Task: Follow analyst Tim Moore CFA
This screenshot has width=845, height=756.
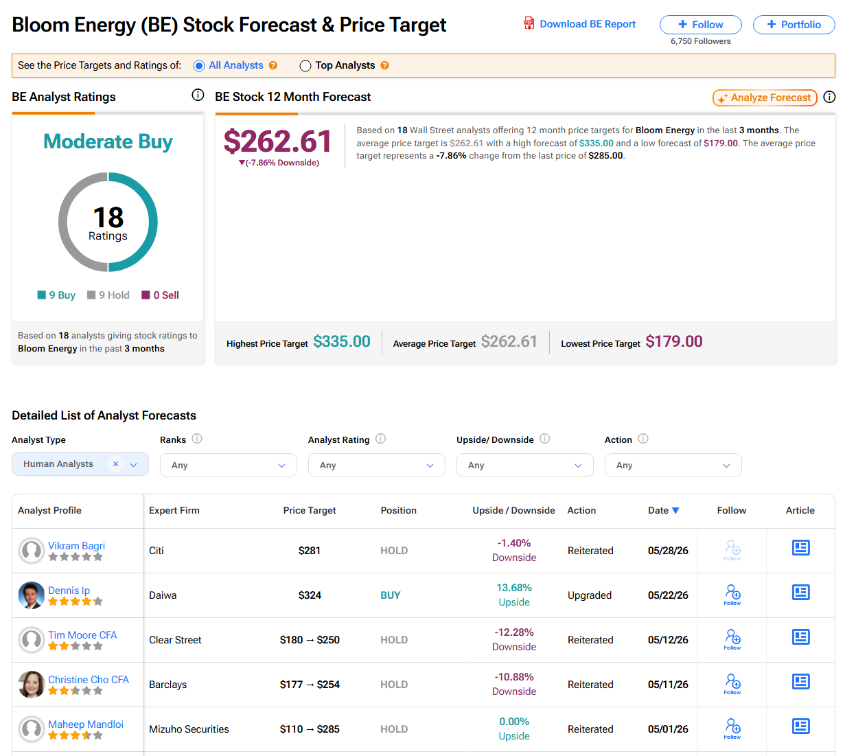Action: click(x=732, y=639)
